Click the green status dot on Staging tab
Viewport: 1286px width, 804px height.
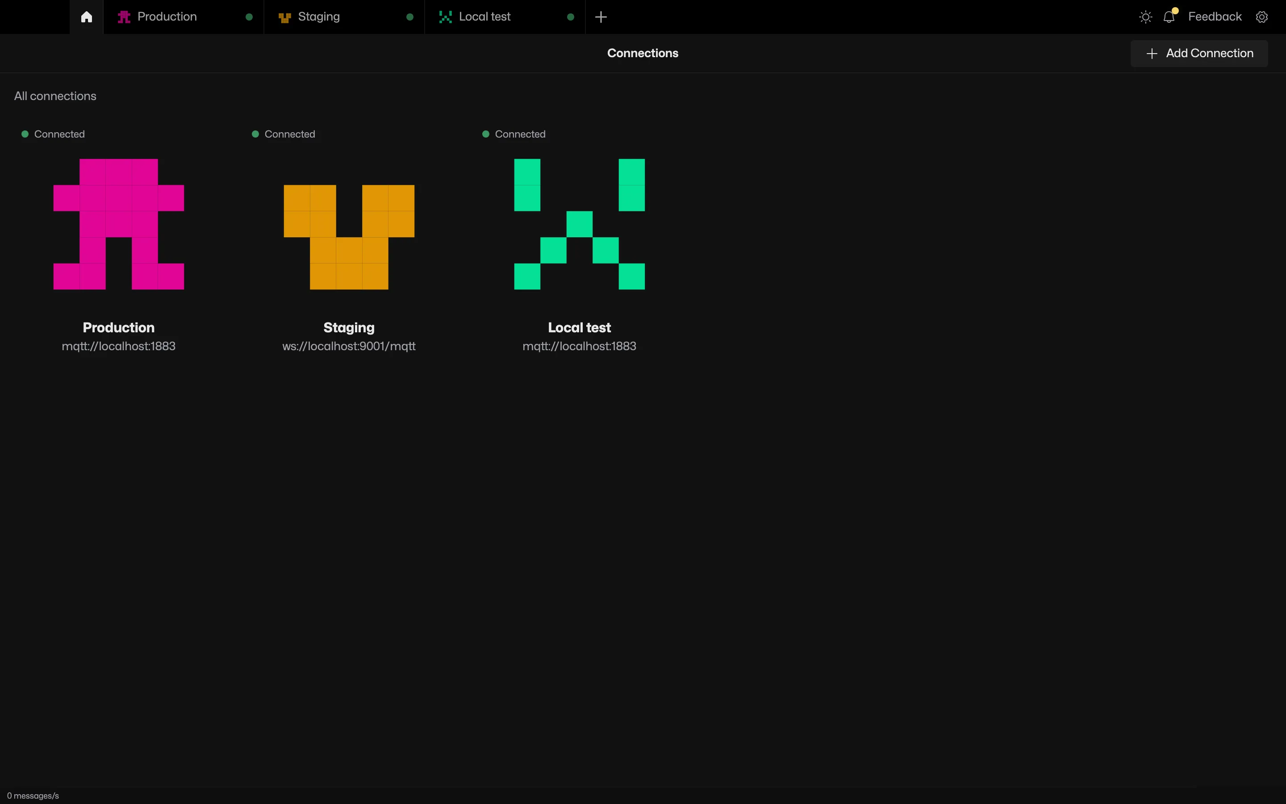[410, 17]
